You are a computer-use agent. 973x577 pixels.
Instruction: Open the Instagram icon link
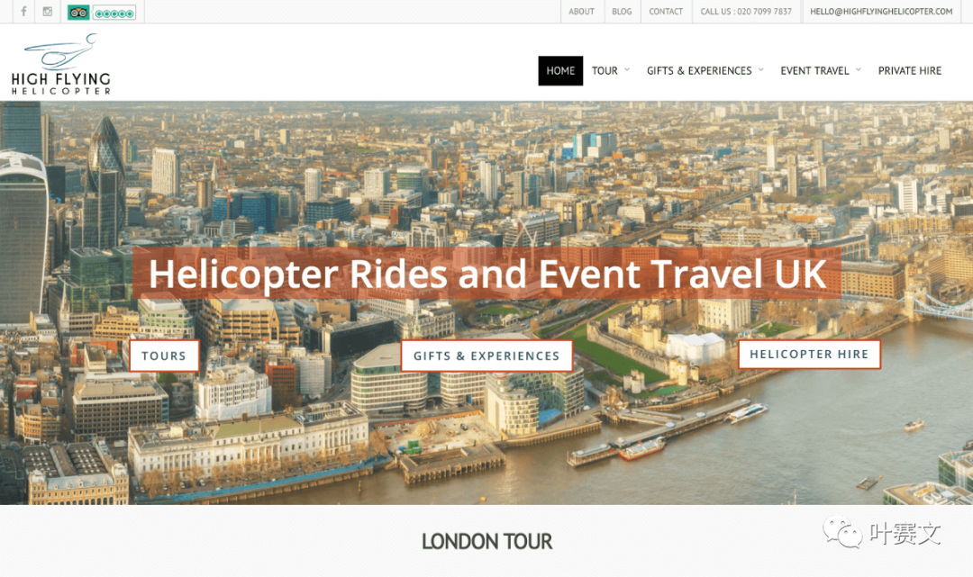point(47,11)
